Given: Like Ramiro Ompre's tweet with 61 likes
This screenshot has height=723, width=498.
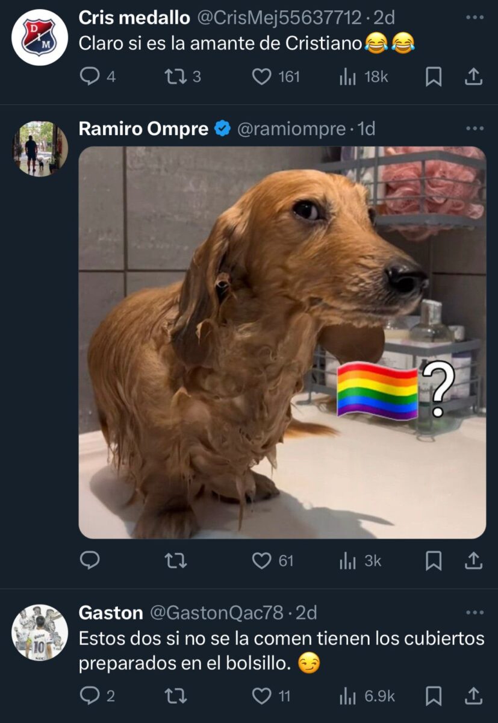Looking at the screenshot, I should (261, 561).
